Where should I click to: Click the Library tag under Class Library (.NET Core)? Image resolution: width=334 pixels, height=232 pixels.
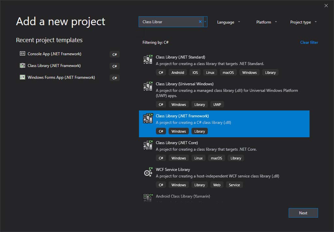pyautogui.click(x=235, y=158)
